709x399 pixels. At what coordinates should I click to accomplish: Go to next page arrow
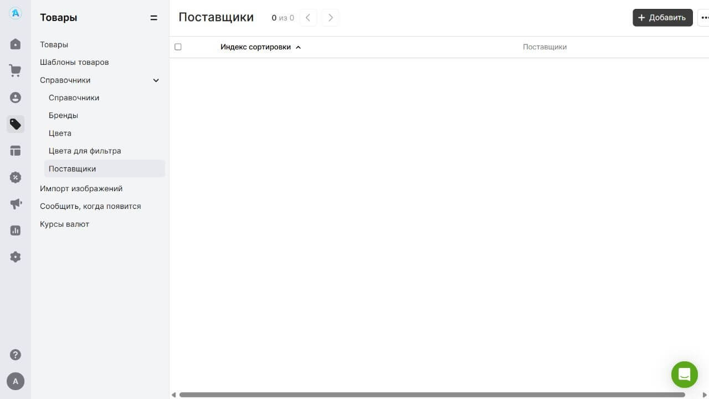330,18
